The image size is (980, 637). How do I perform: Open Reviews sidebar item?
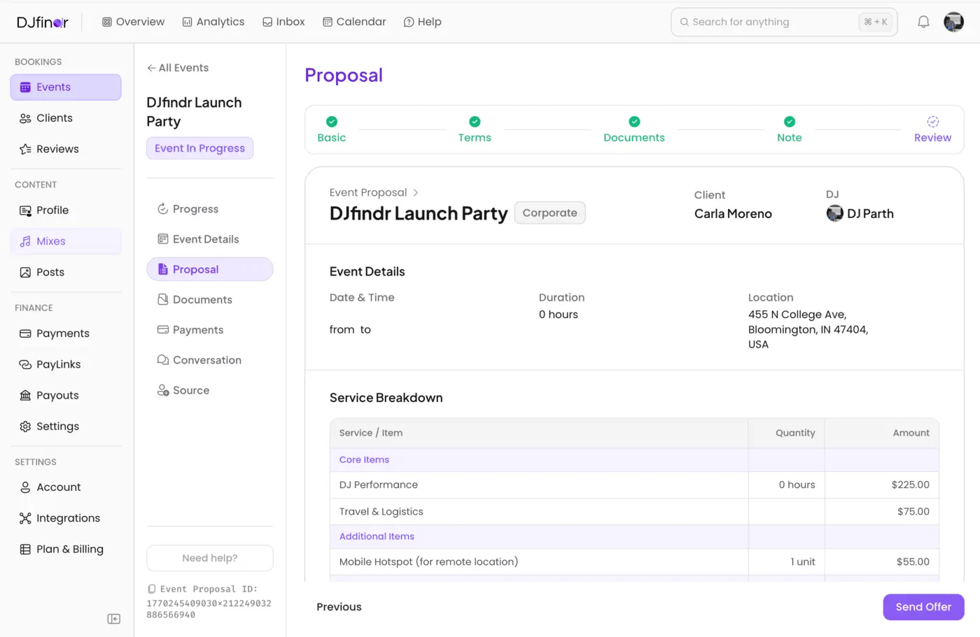pos(66,149)
